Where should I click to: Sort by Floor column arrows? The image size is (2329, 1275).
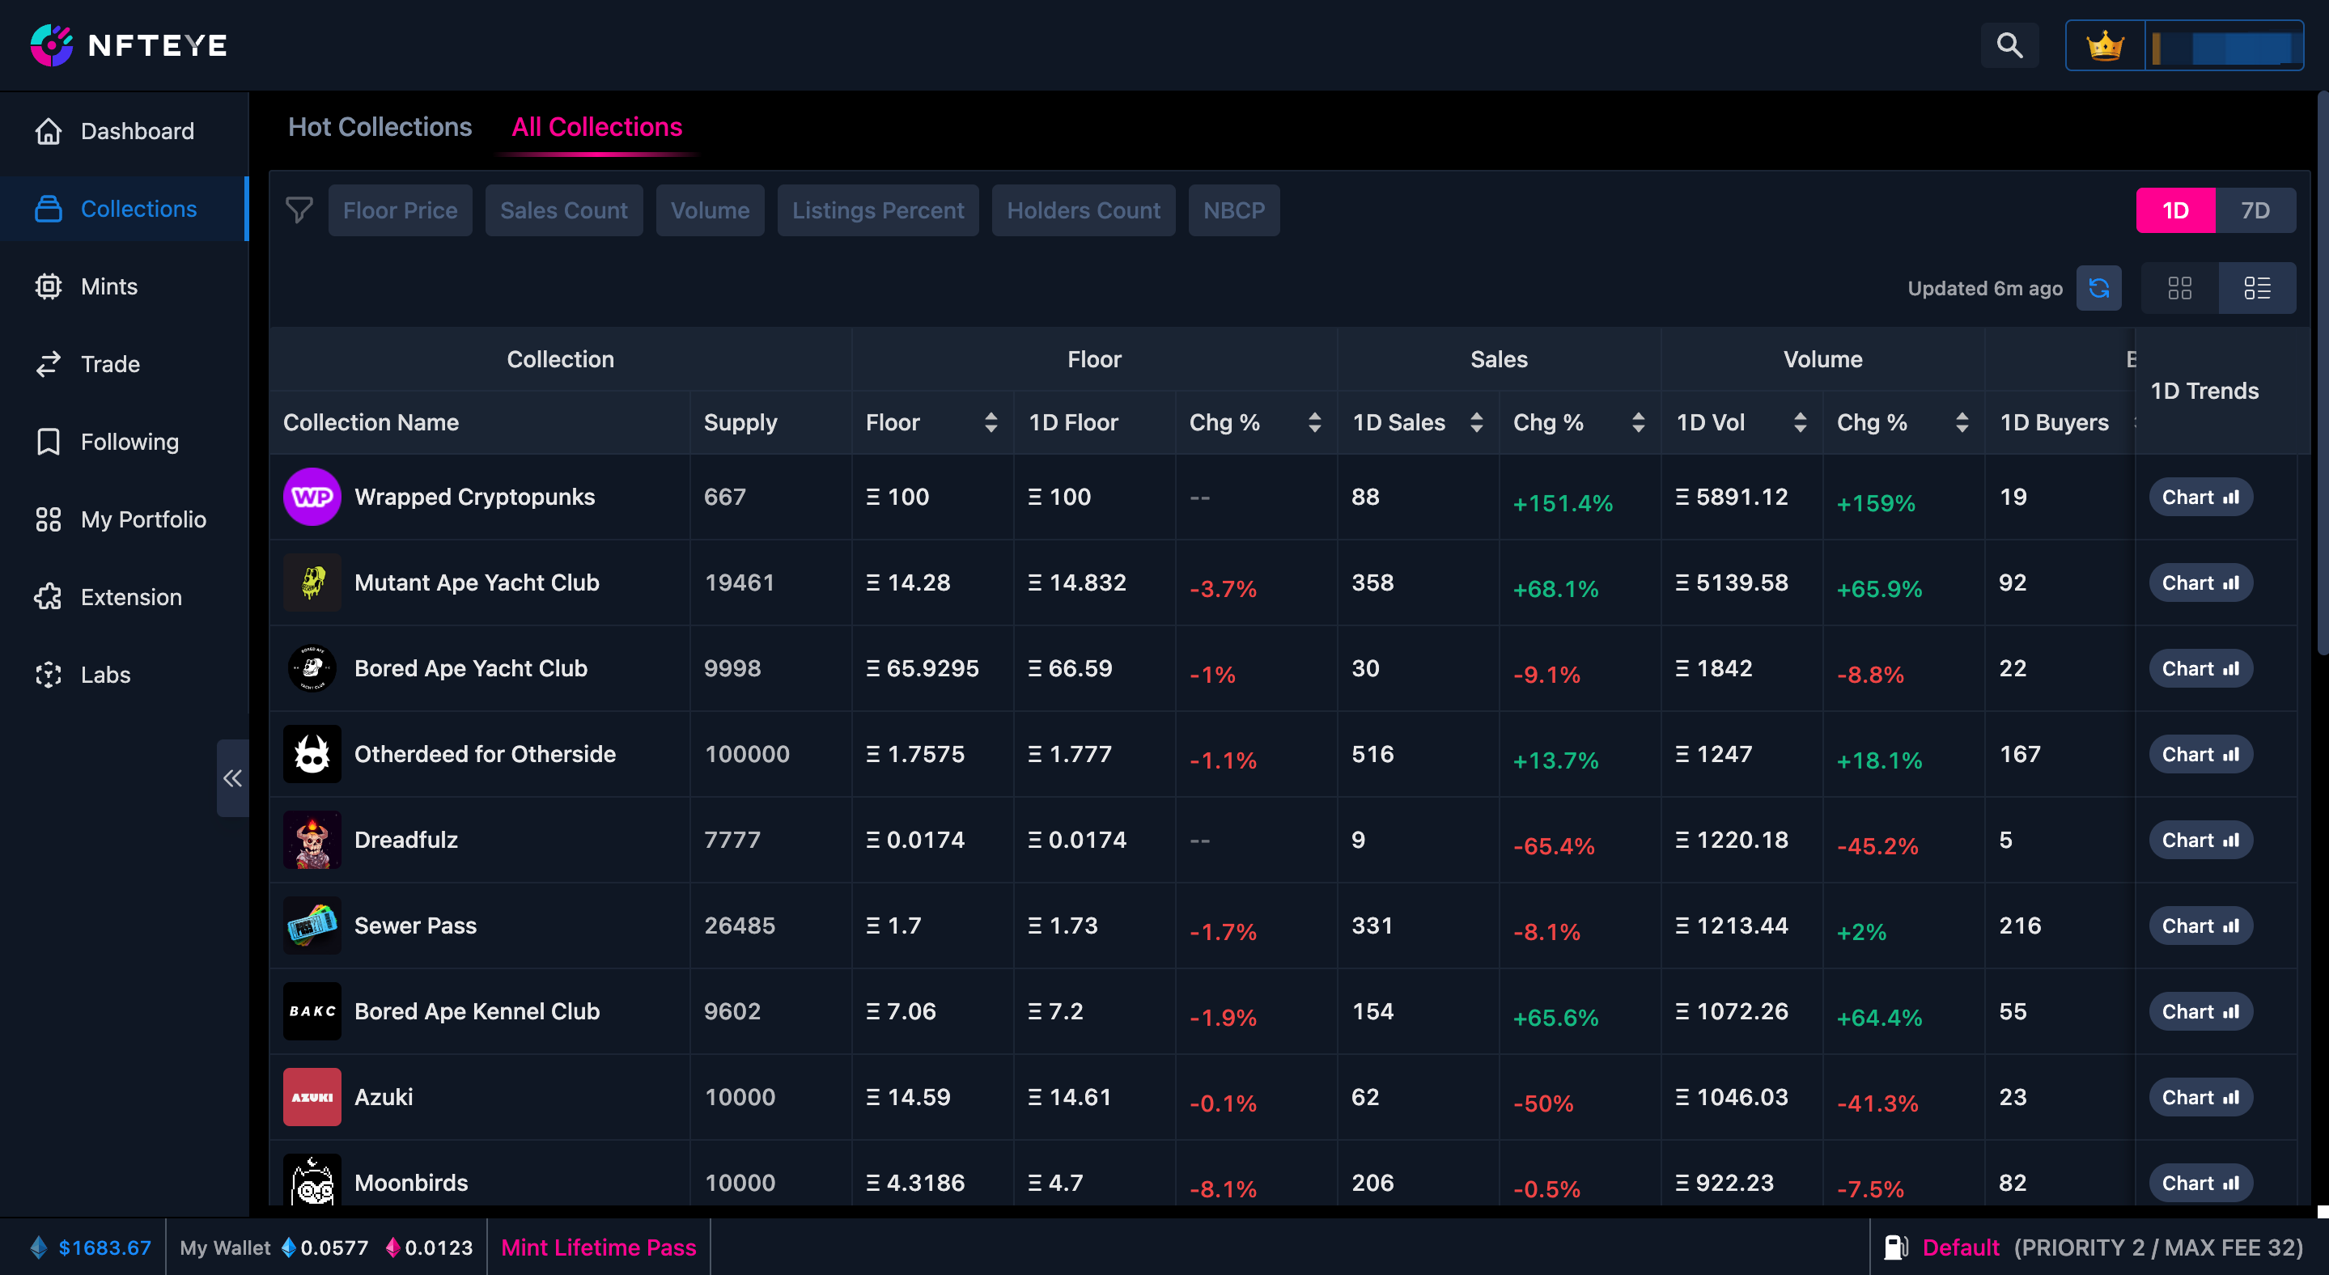[x=991, y=422]
